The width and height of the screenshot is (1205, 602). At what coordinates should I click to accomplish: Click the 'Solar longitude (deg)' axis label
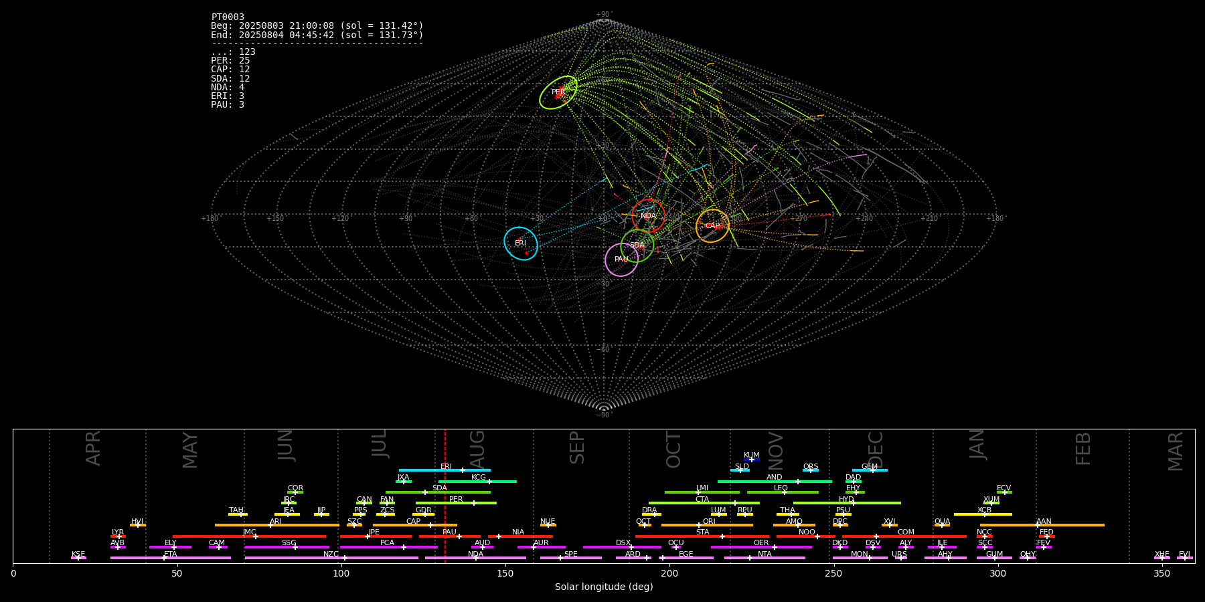pyautogui.click(x=604, y=587)
